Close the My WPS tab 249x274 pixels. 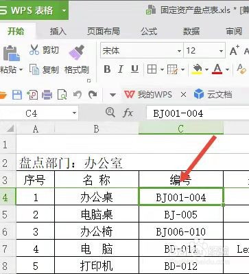tap(183, 94)
